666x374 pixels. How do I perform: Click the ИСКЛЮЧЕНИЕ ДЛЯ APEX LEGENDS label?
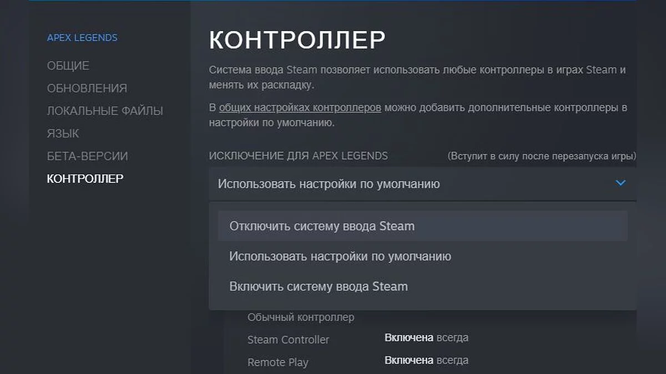299,156
